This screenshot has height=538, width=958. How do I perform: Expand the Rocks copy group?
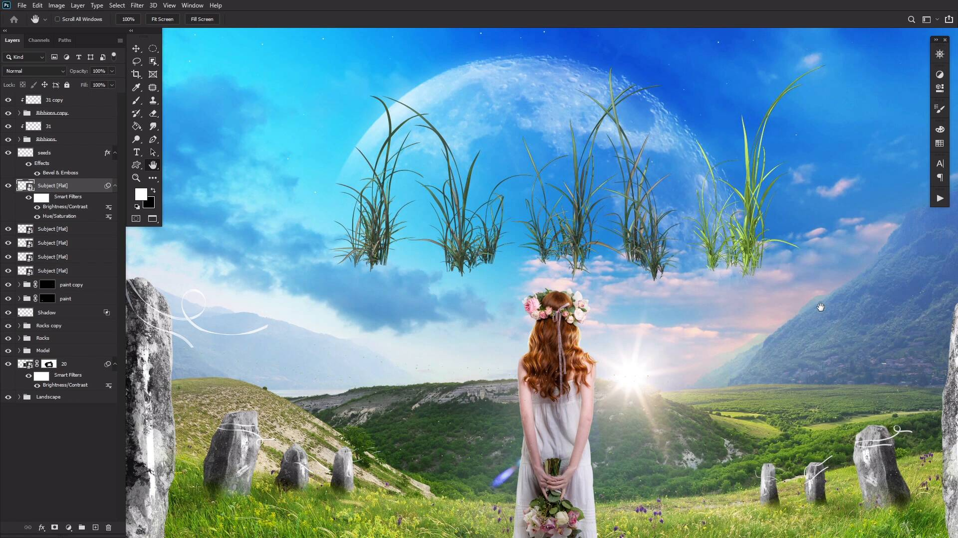pos(18,325)
